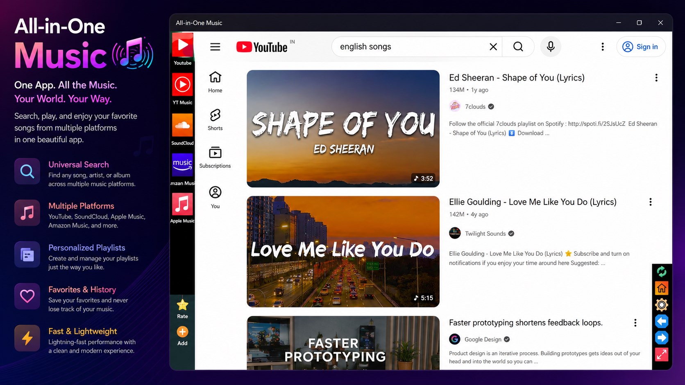The height and width of the screenshot is (385, 685).
Task: Start voice search with the microphone
Action: pos(551,47)
